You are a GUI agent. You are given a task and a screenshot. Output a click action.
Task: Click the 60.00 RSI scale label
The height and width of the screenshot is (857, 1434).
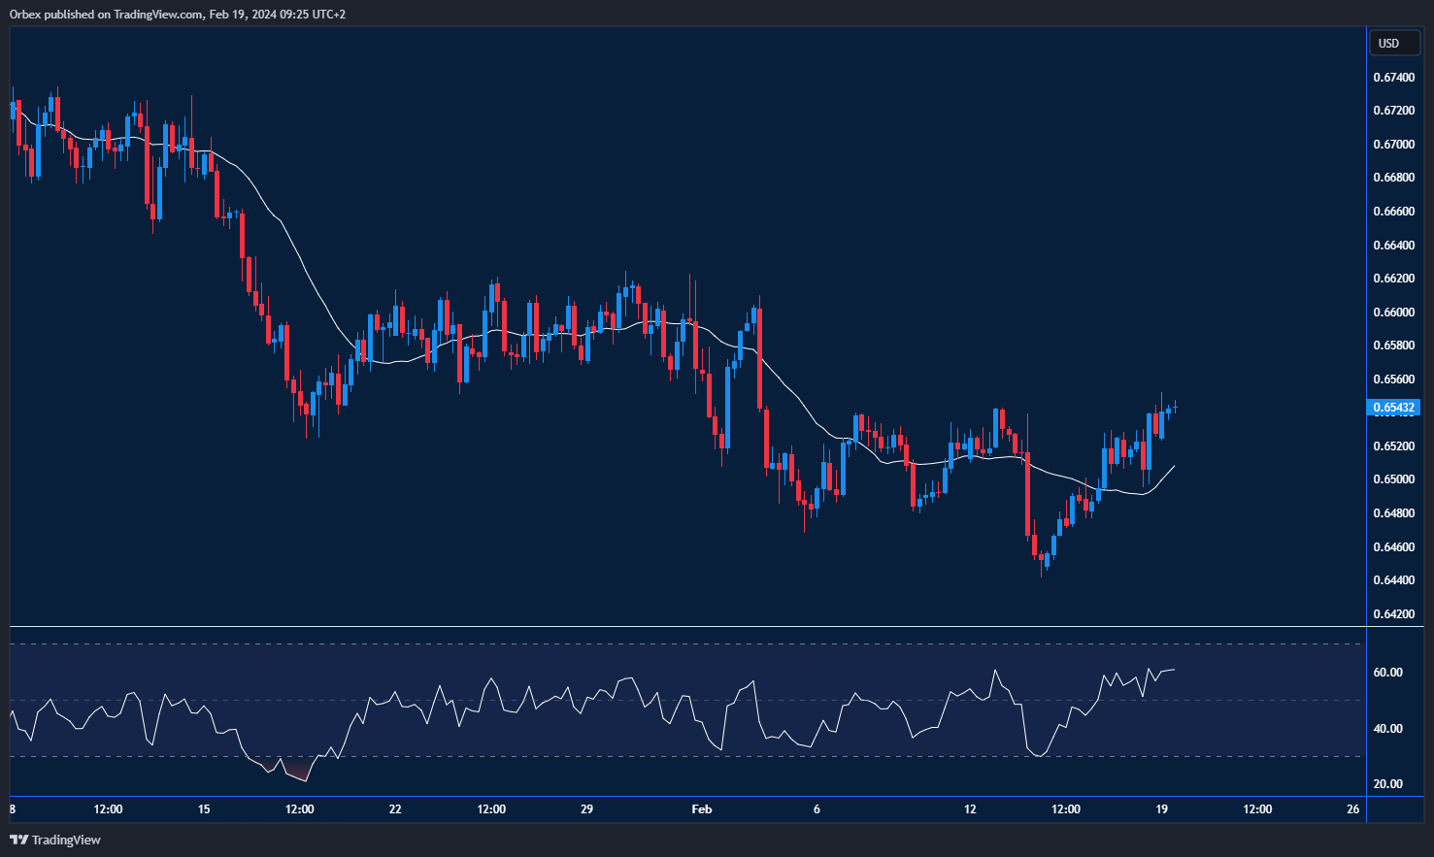[1388, 672]
